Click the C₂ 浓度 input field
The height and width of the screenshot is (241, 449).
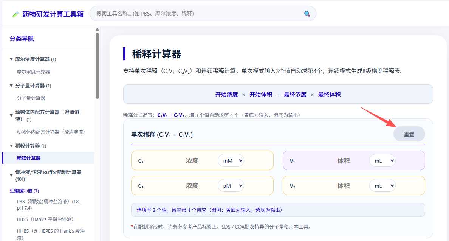[192, 186]
